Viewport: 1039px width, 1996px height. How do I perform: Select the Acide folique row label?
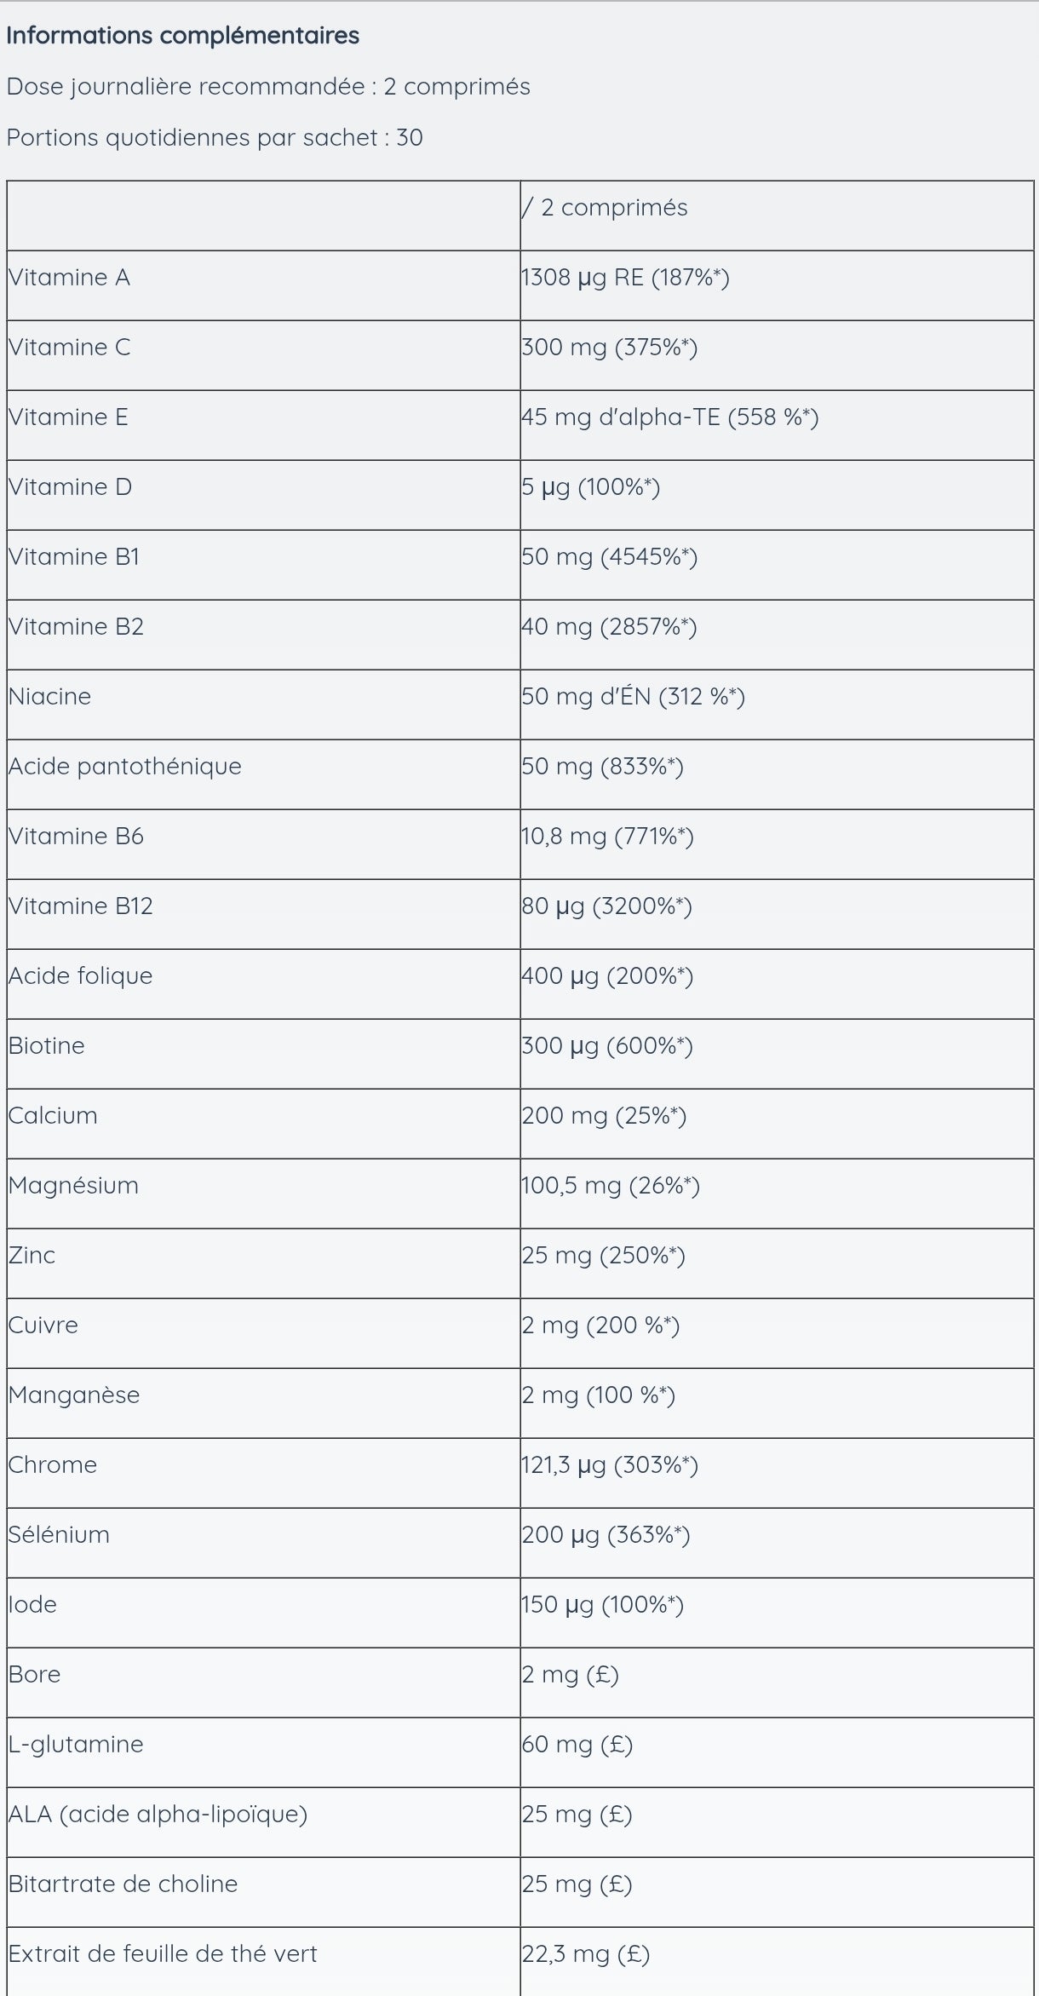point(81,976)
